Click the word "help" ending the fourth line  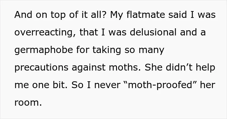[205, 68]
